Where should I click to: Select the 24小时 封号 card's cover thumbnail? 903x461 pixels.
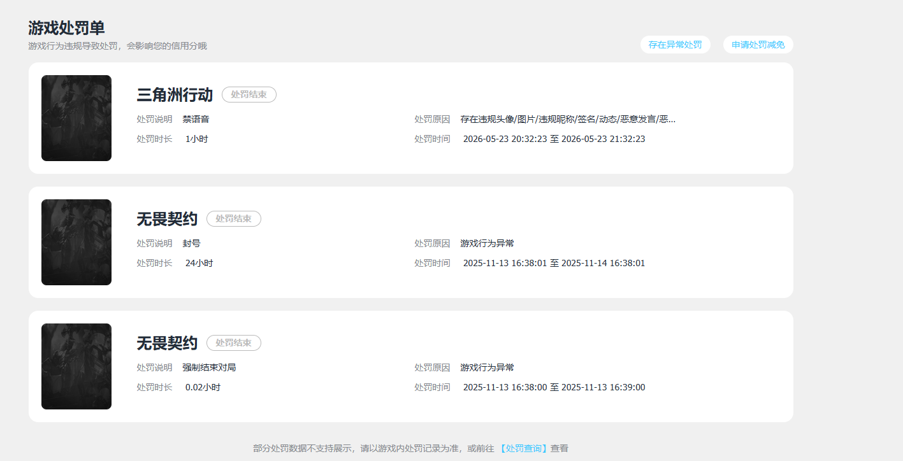click(x=76, y=242)
